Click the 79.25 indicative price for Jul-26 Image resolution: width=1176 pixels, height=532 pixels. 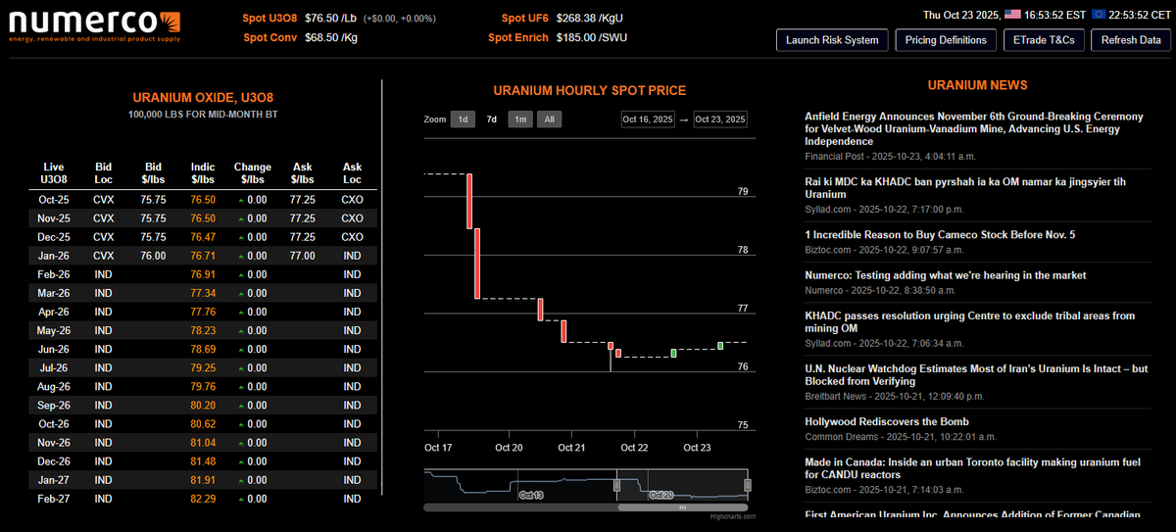(203, 367)
